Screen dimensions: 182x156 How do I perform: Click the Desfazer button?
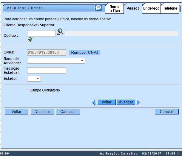[x=42, y=112]
